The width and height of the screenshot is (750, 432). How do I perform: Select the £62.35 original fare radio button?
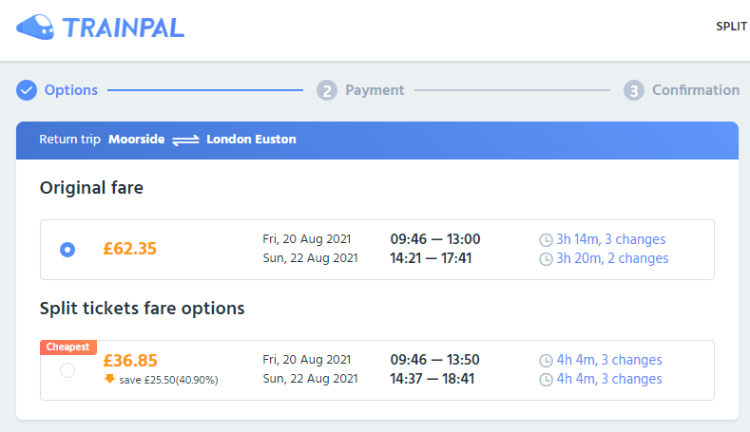[x=67, y=250]
